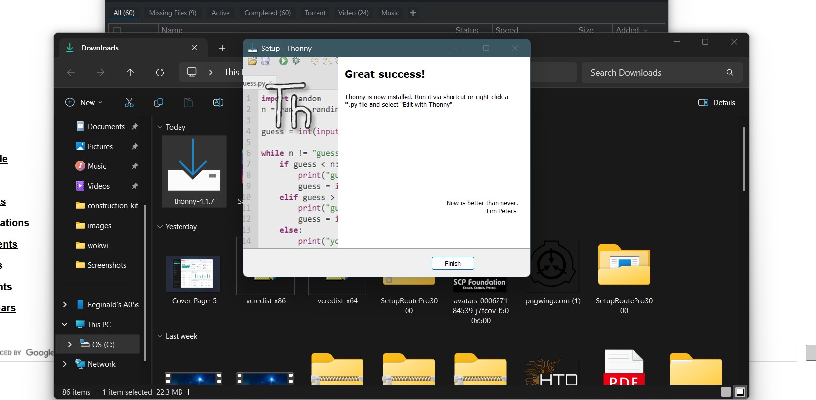
Task: Open images folder in sidebar
Action: [99, 226]
